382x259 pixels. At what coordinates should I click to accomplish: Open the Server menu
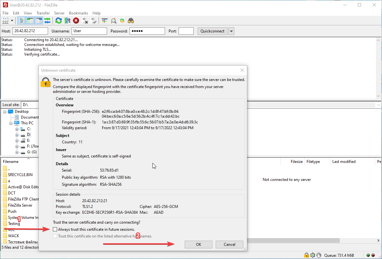(59, 13)
